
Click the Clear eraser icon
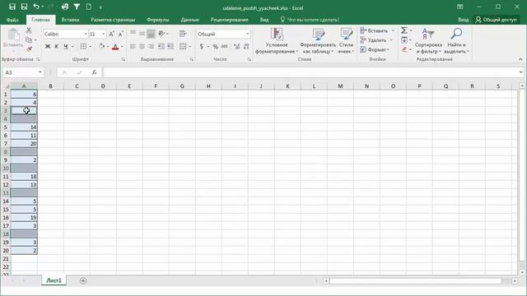tap(404, 49)
